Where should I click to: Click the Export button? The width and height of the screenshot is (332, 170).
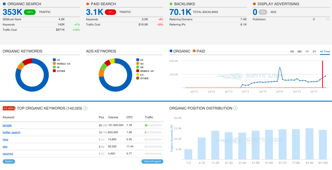tap(9, 161)
